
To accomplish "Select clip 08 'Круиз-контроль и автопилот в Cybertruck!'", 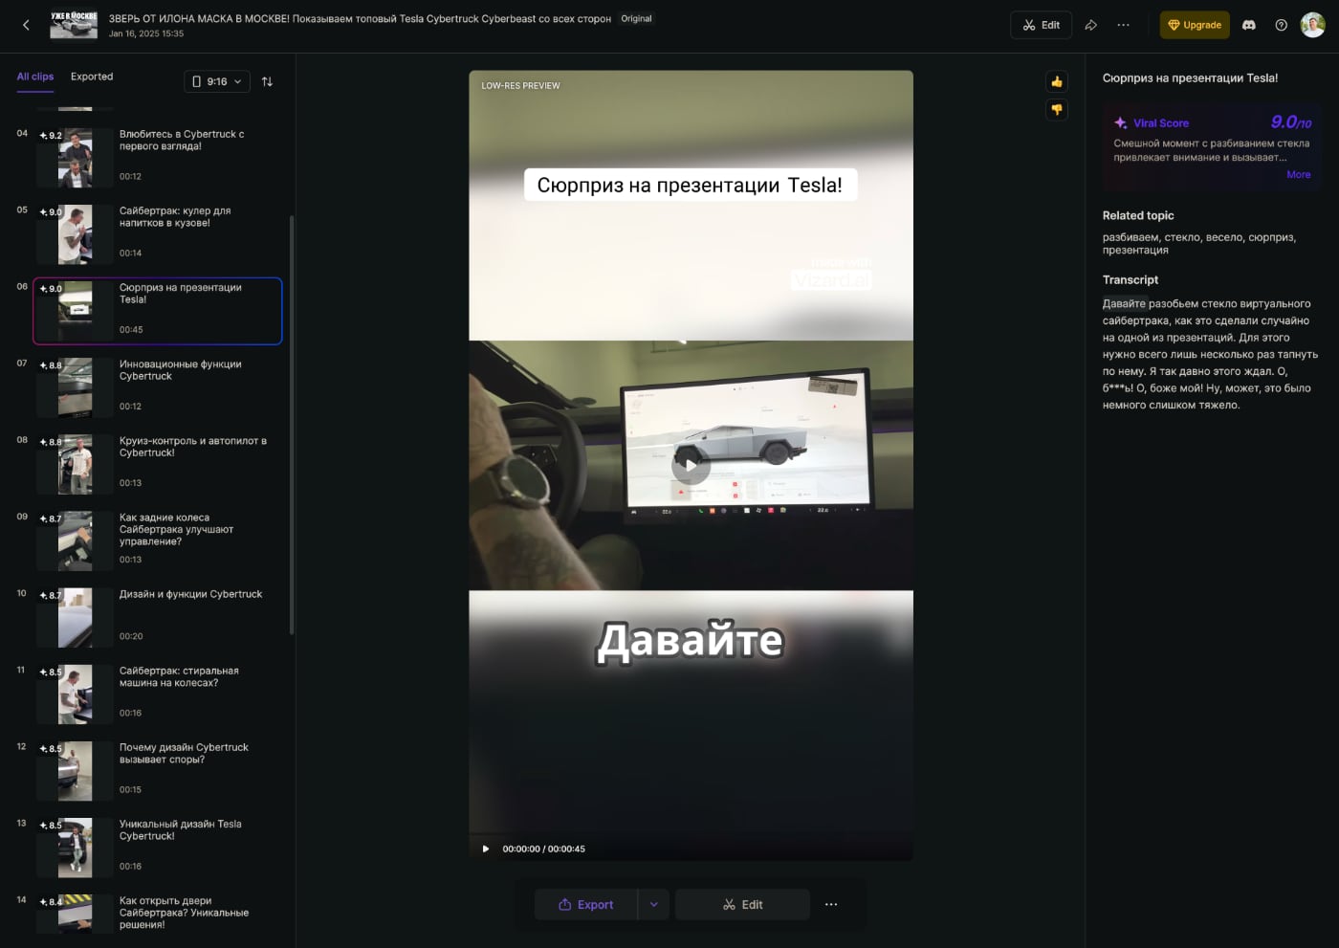I will 158,464.
